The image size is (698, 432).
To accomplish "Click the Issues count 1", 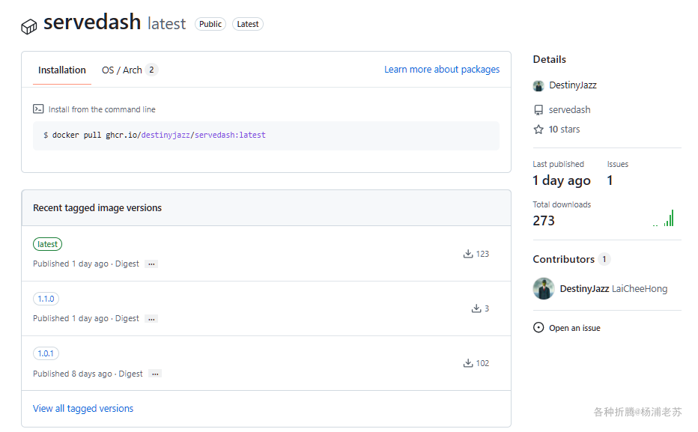I will 610,180.
